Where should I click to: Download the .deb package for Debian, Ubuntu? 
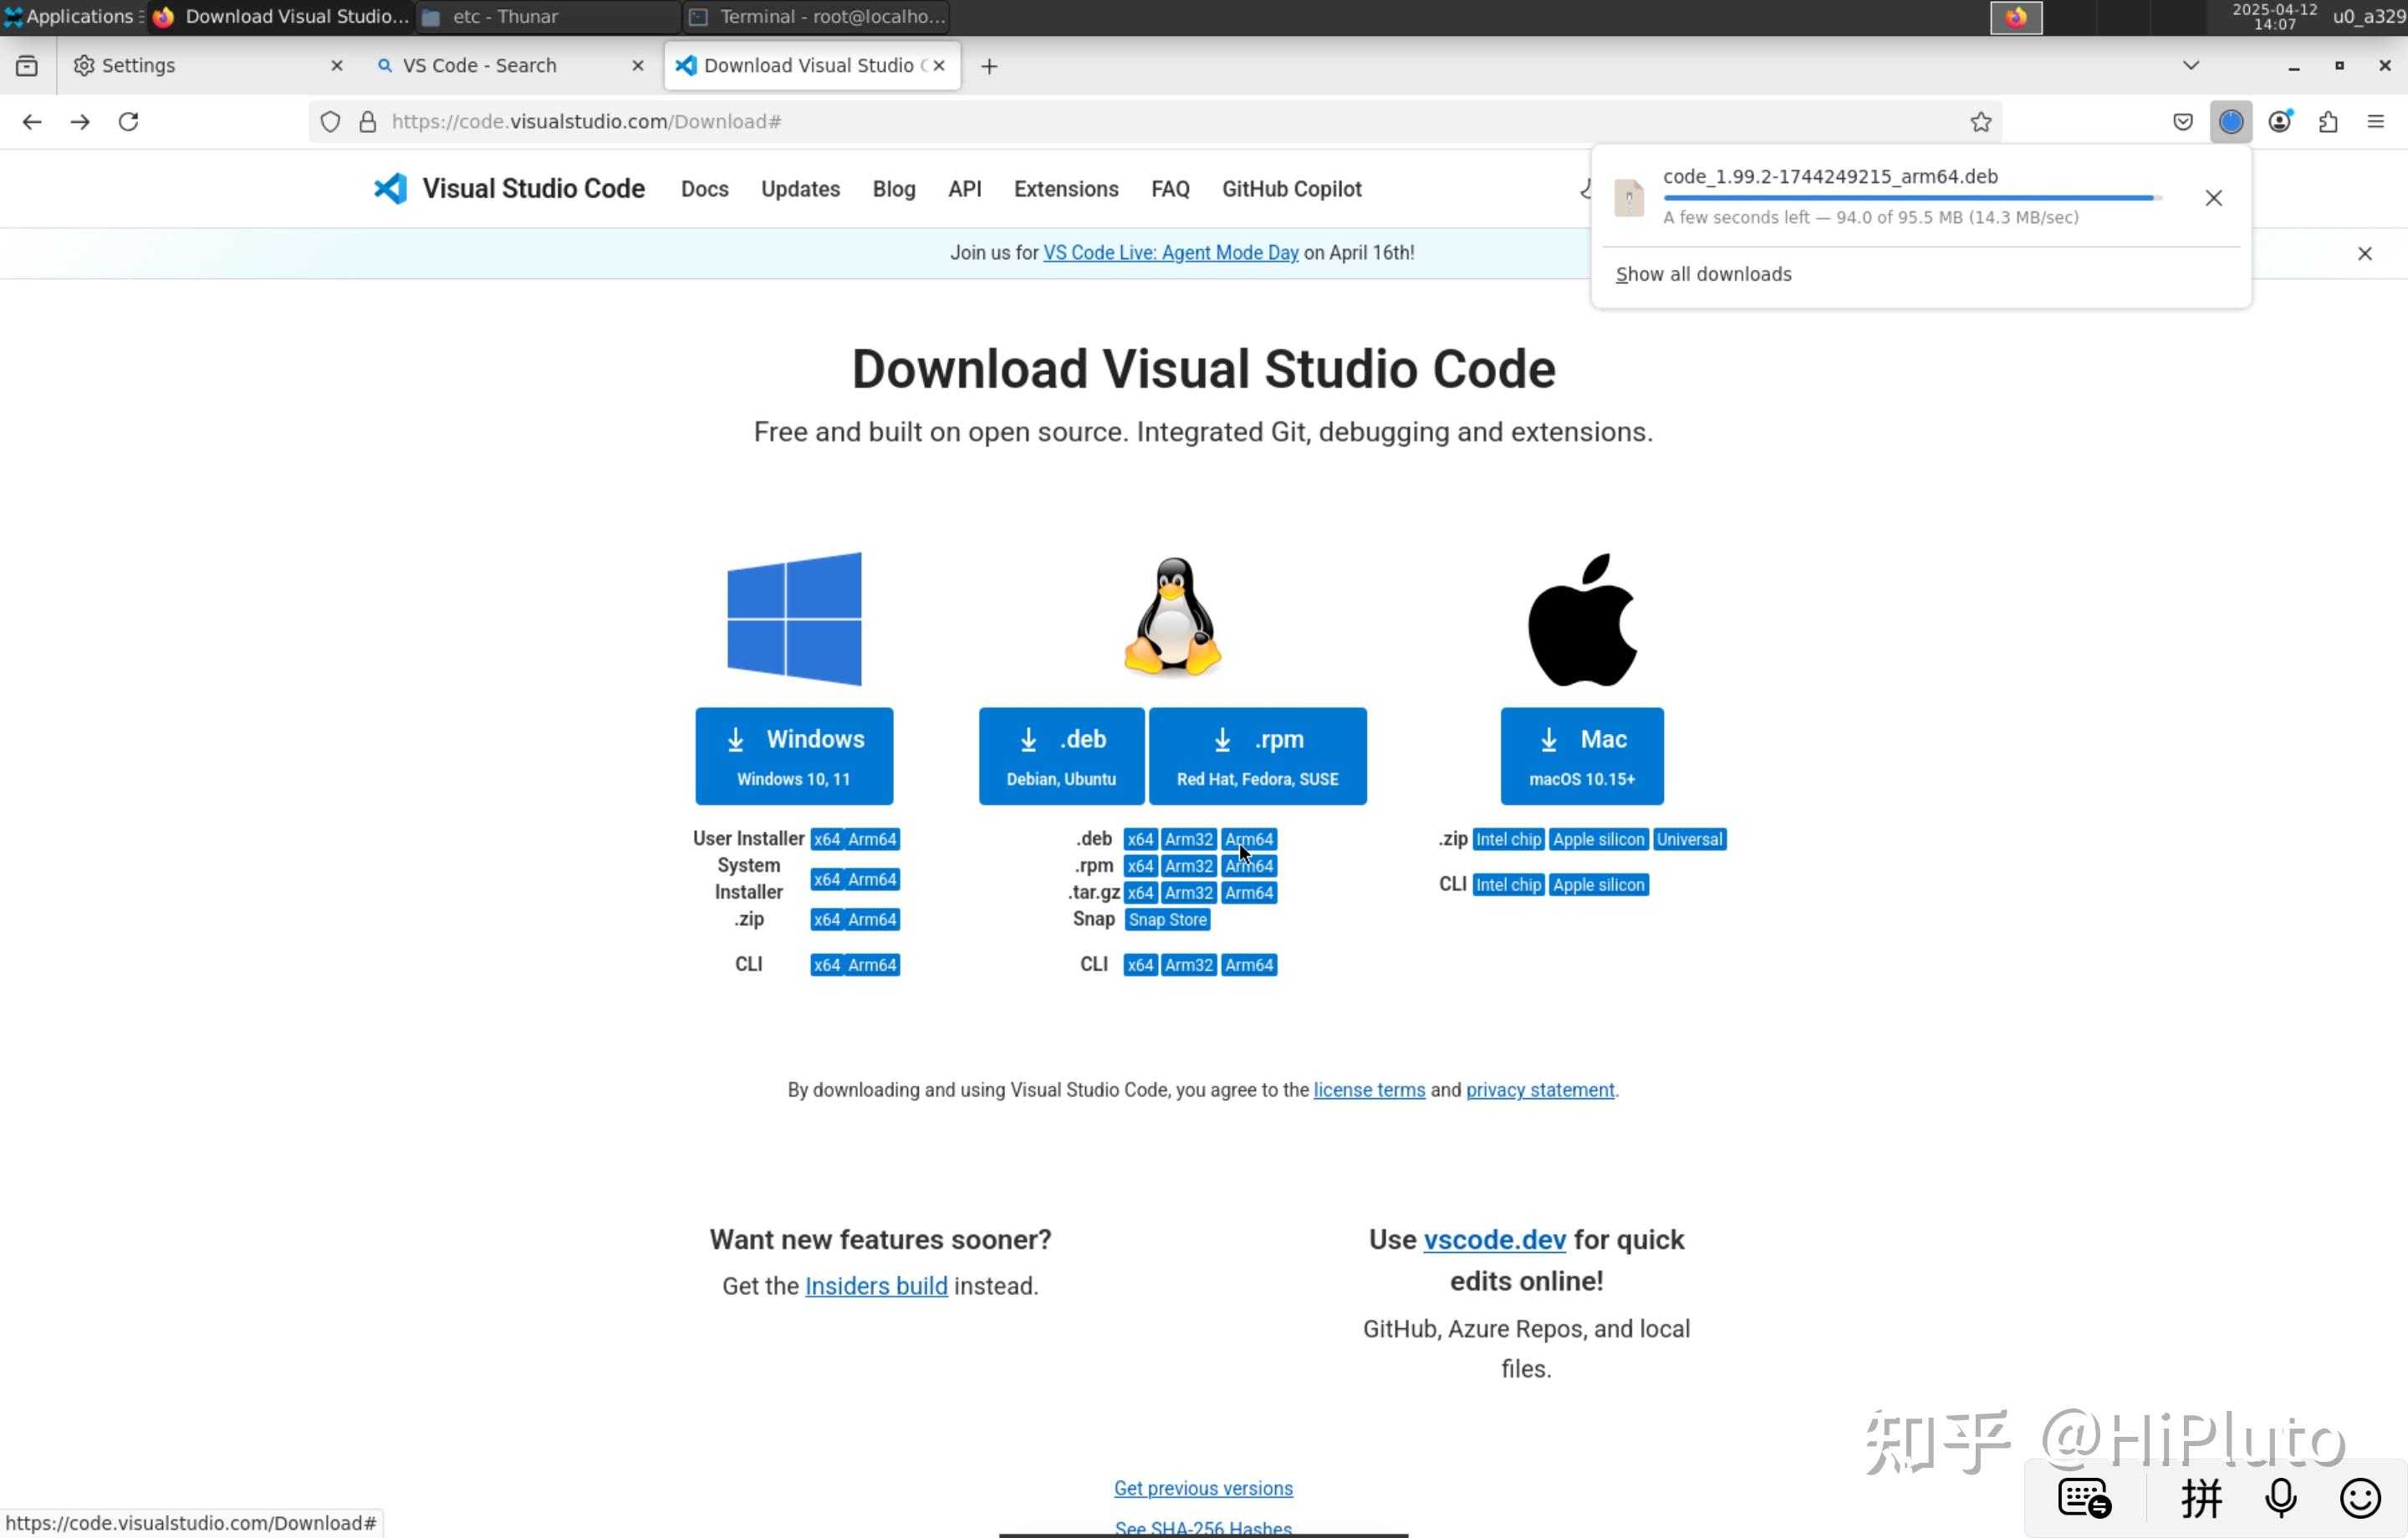1060,756
